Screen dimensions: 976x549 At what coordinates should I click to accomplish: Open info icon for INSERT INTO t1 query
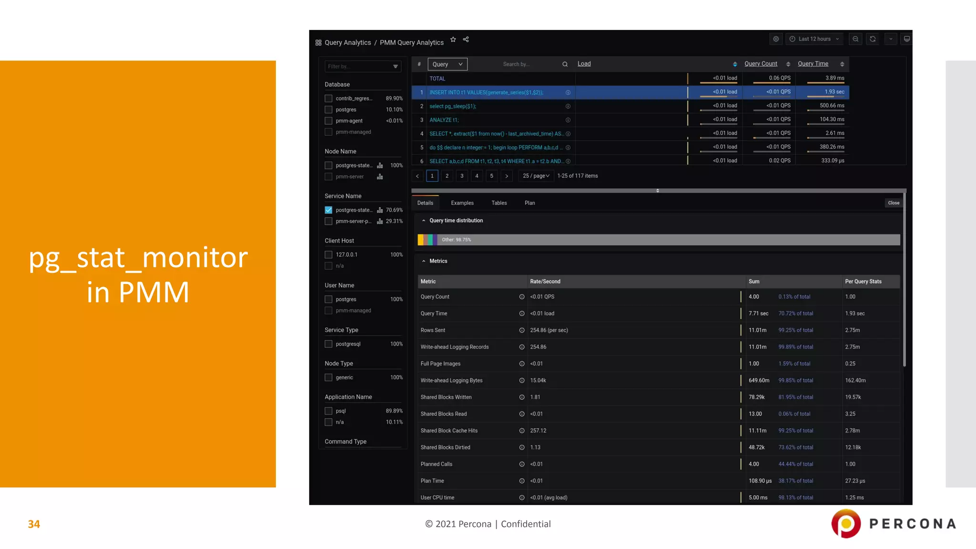tap(568, 92)
